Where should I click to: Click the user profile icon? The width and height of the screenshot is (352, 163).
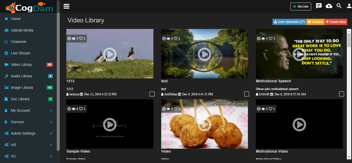[x=349, y=6]
